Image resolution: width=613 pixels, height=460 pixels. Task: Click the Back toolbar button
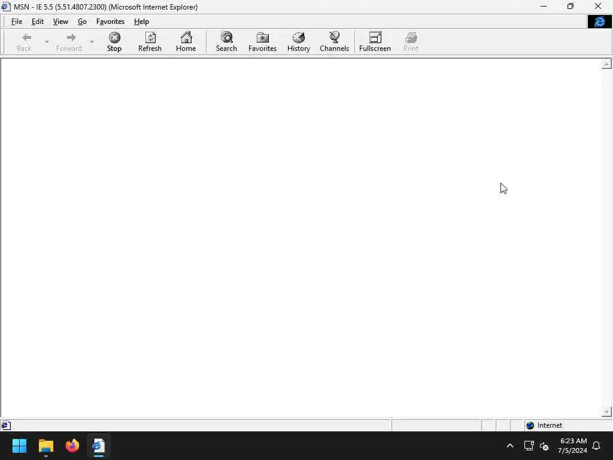(x=24, y=42)
